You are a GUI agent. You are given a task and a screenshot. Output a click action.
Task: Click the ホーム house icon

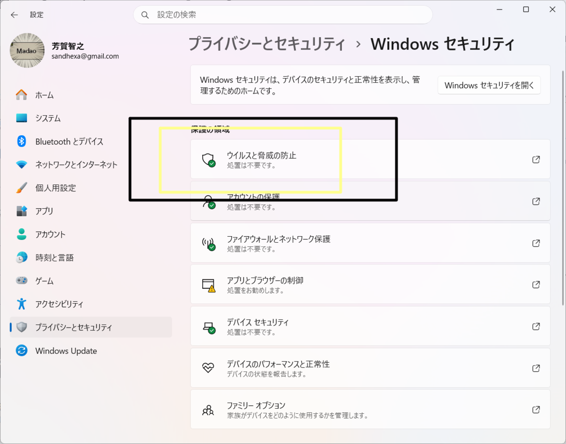pyautogui.click(x=22, y=95)
